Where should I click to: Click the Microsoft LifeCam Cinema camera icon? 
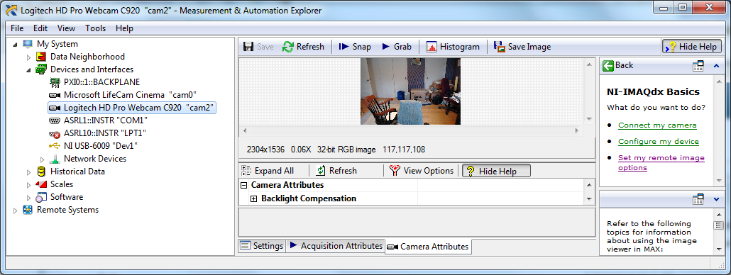pyautogui.click(x=55, y=95)
